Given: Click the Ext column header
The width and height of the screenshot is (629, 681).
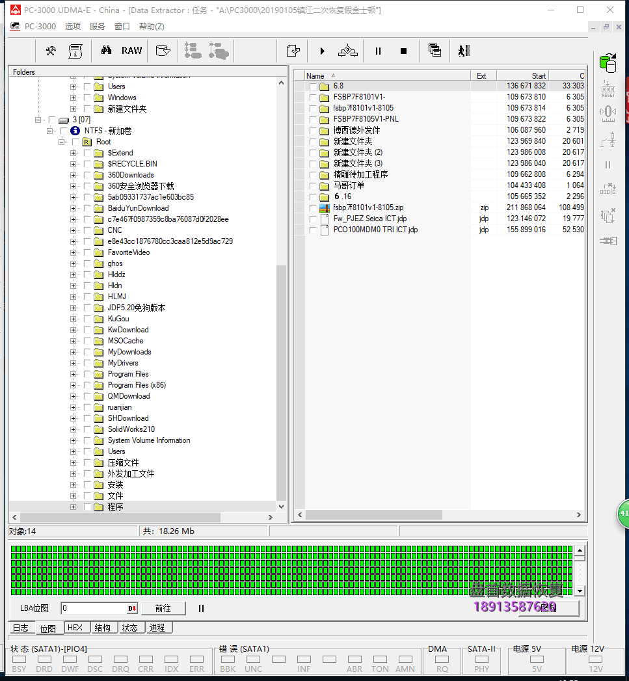Looking at the screenshot, I should pos(483,75).
